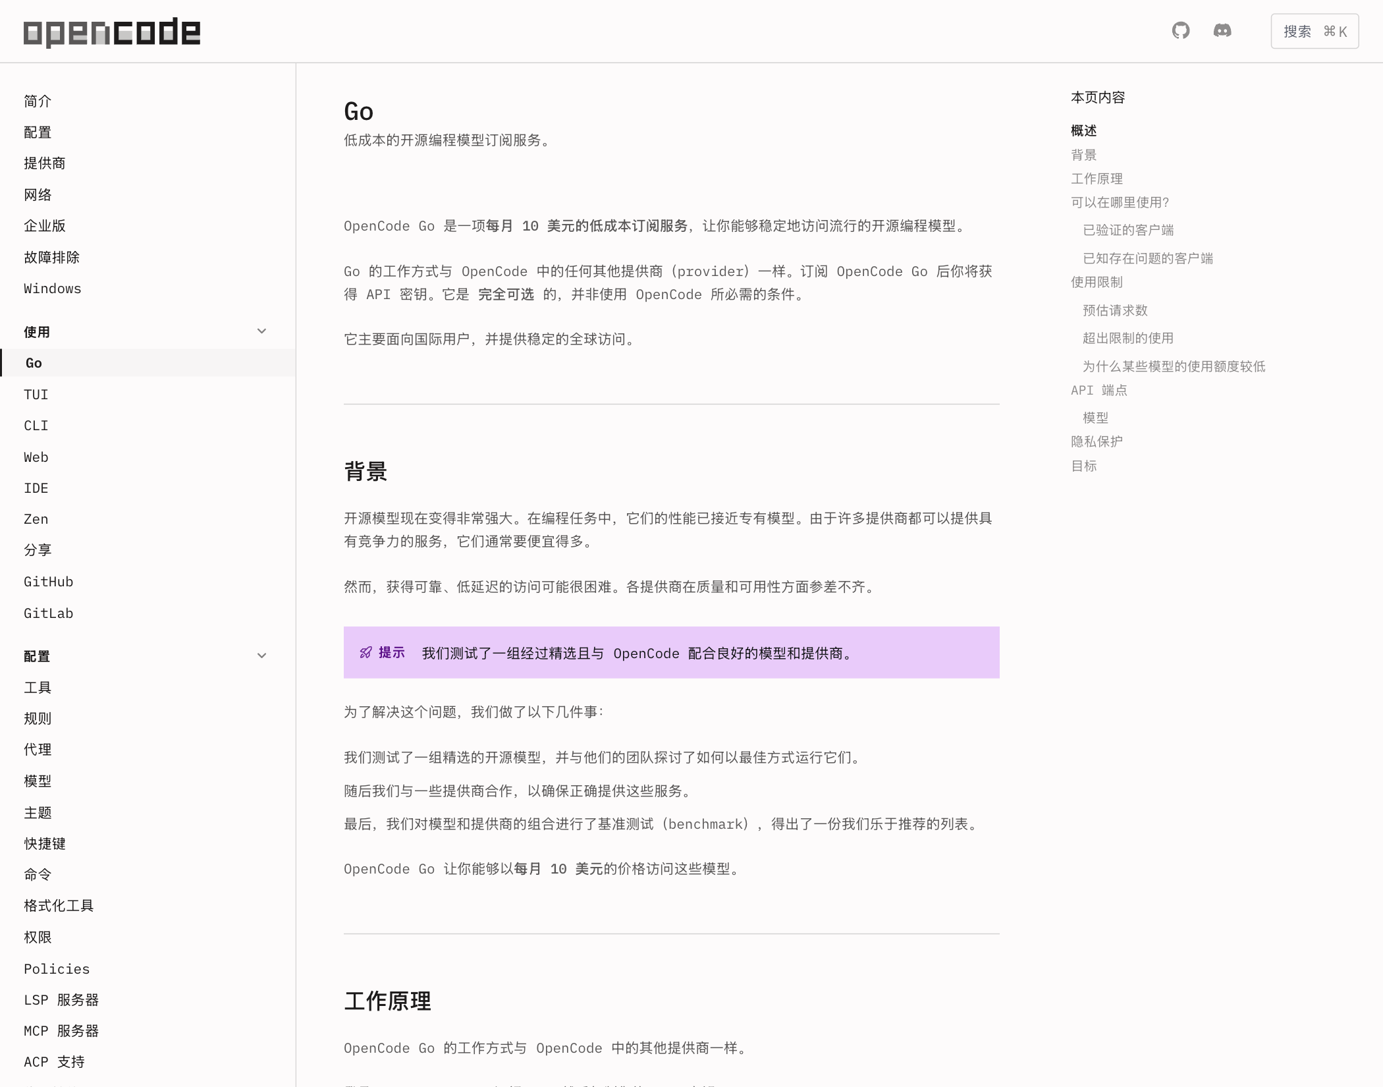Collapse the 配置 sidebar group chevron
The height and width of the screenshot is (1087, 1383).
(x=261, y=655)
